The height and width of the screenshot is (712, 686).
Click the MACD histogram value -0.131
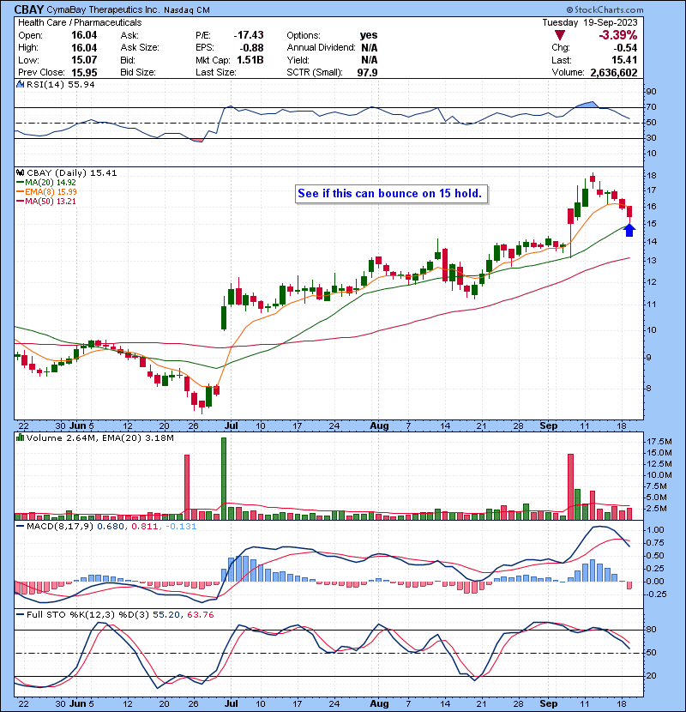click(x=181, y=527)
